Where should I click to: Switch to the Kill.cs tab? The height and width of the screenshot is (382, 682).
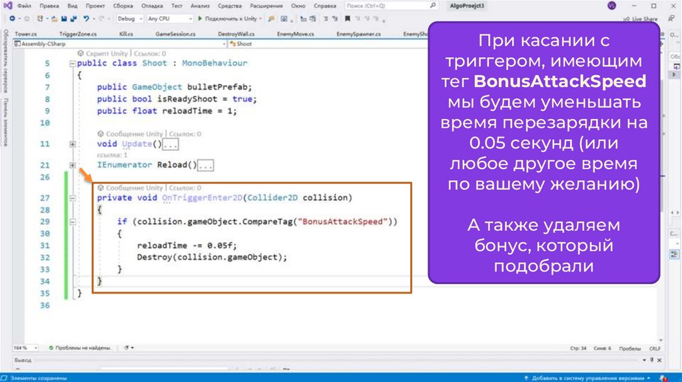[x=126, y=33]
